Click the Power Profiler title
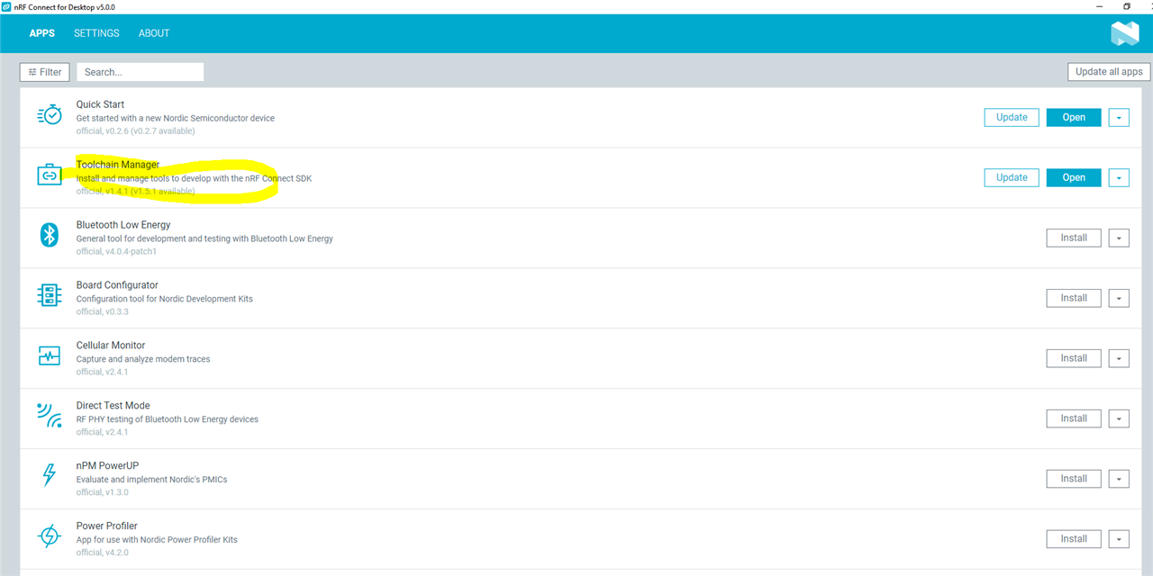 pyautogui.click(x=106, y=526)
